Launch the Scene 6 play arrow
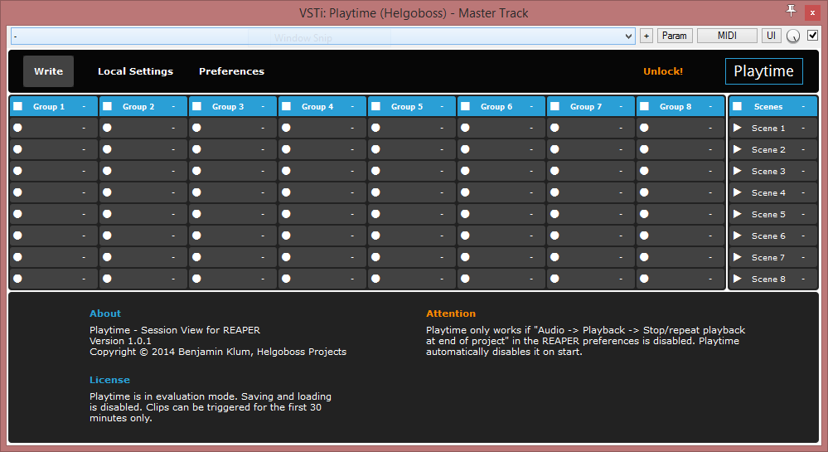This screenshot has height=452, width=828. pyautogui.click(x=737, y=236)
